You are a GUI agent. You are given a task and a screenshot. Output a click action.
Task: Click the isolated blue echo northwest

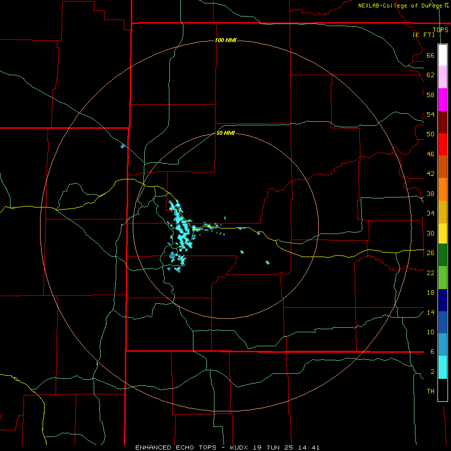click(123, 146)
